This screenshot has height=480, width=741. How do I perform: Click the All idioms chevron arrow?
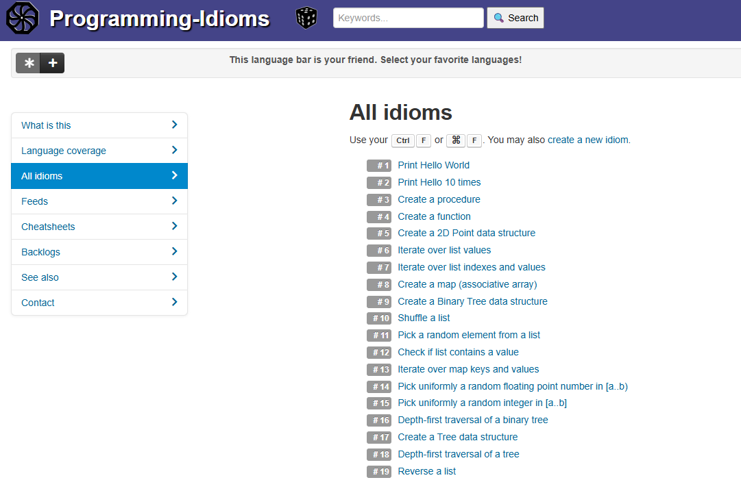point(174,175)
